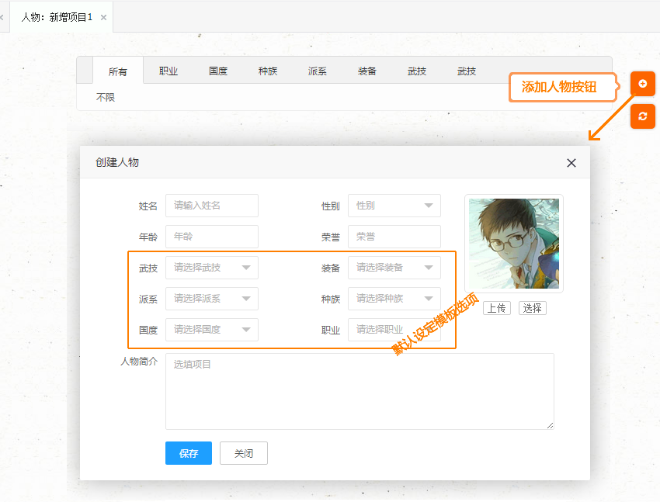Click the 上传 upload button
The width and height of the screenshot is (660, 502).
point(497,308)
